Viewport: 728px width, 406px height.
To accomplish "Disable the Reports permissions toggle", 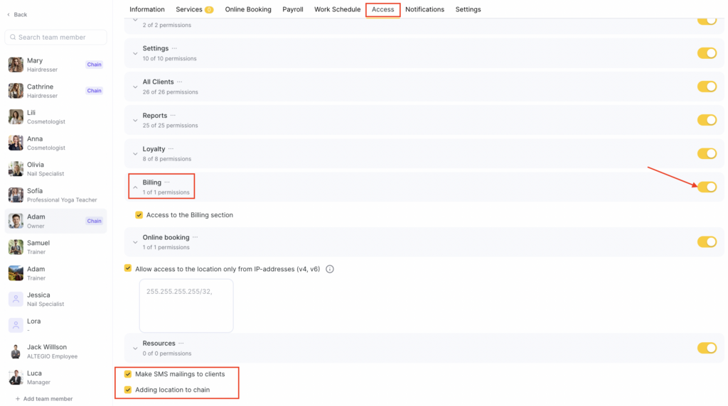I will tap(706, 120).
